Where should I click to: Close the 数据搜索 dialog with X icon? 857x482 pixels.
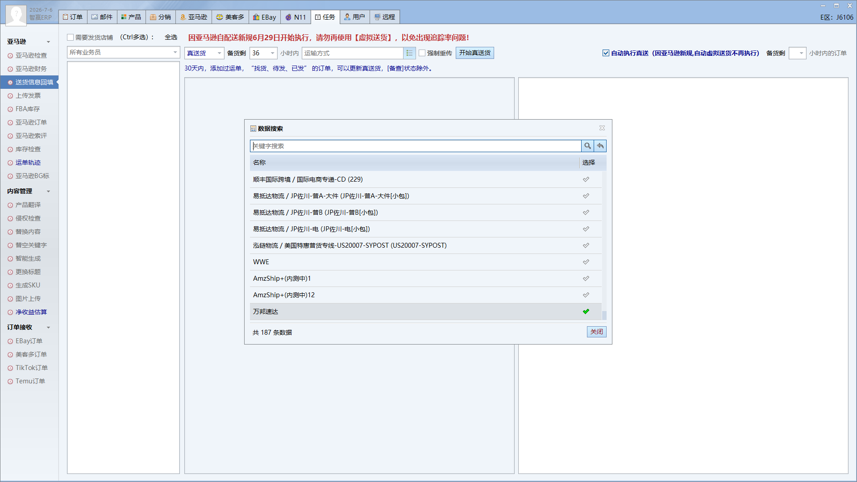602,128
